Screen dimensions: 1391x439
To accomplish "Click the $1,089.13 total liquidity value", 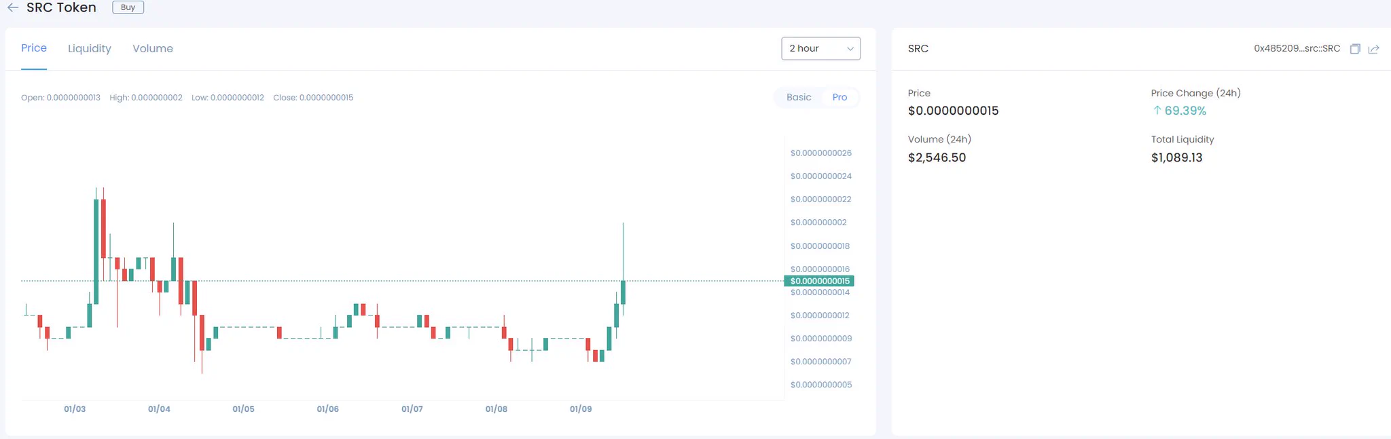I will pos(1176,157).
